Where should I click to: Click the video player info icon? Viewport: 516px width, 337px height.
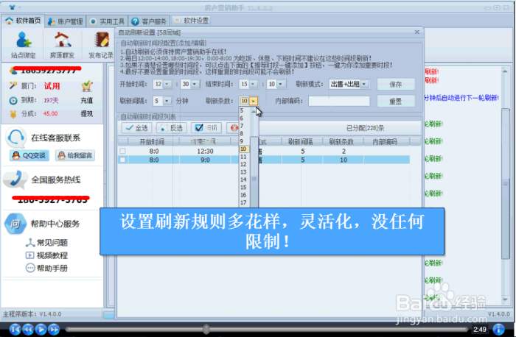click(x=498, y=329)
